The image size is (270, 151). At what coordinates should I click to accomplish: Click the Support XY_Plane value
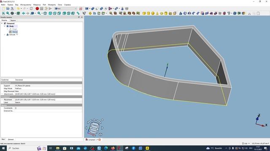coord(48,86)
